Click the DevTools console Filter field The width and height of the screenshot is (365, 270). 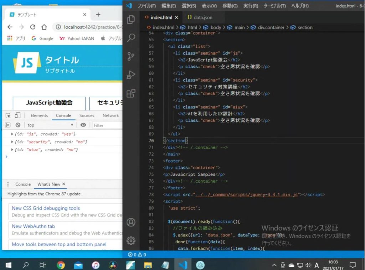tap(107, 125)
